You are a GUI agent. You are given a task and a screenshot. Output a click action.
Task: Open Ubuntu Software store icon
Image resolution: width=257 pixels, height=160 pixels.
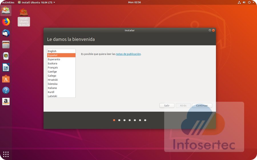[6, 79]
